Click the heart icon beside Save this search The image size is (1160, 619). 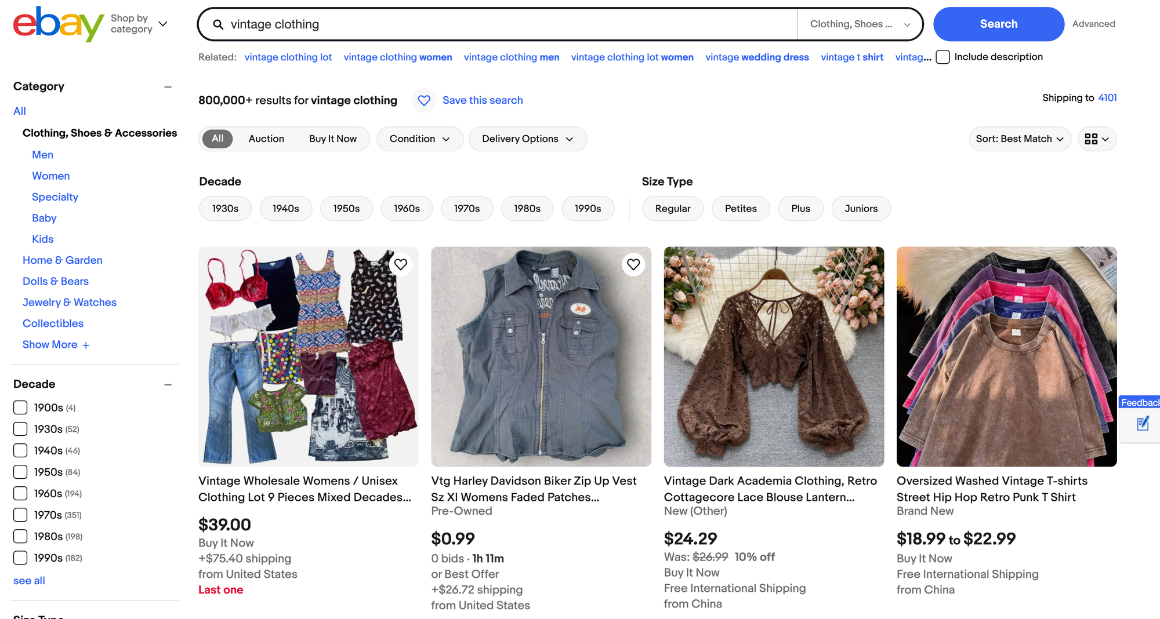[424, 100]
